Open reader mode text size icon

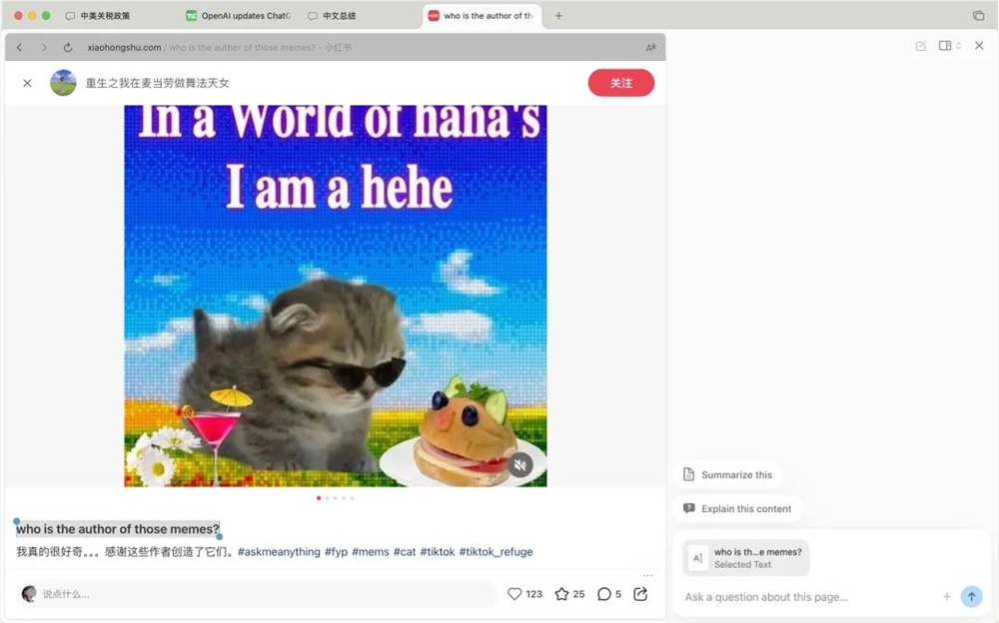[650, 48]
